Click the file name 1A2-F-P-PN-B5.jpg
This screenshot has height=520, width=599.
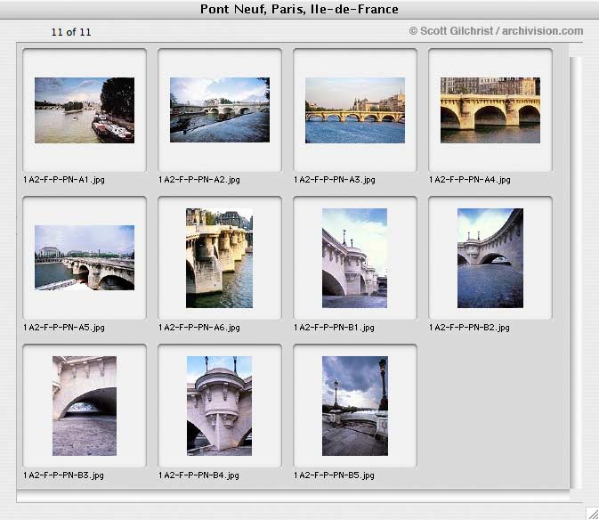coord(334,475)
